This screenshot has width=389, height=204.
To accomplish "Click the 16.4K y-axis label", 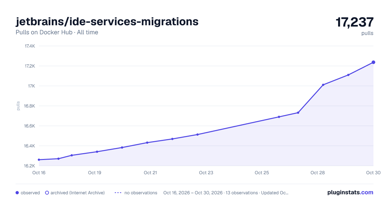I will tap(30, 146).
